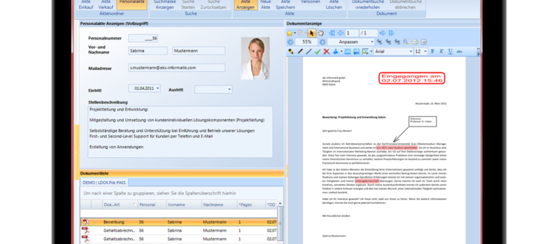Sort by Vorname column header
Screen dimensions: 557x244
click(183, 205)
